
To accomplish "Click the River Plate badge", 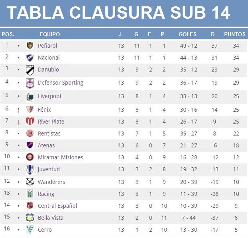I will coord(30,121).
